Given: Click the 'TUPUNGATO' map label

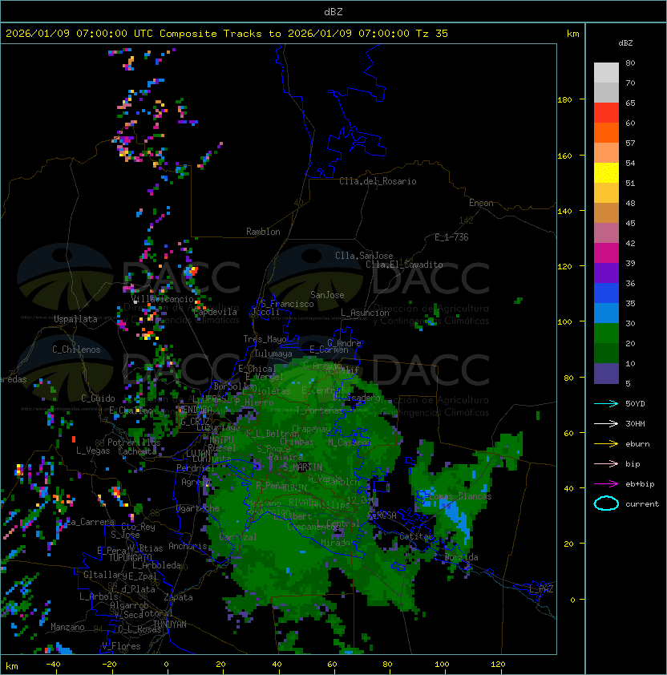Looking at the screenshot, I should click(130, 557).
